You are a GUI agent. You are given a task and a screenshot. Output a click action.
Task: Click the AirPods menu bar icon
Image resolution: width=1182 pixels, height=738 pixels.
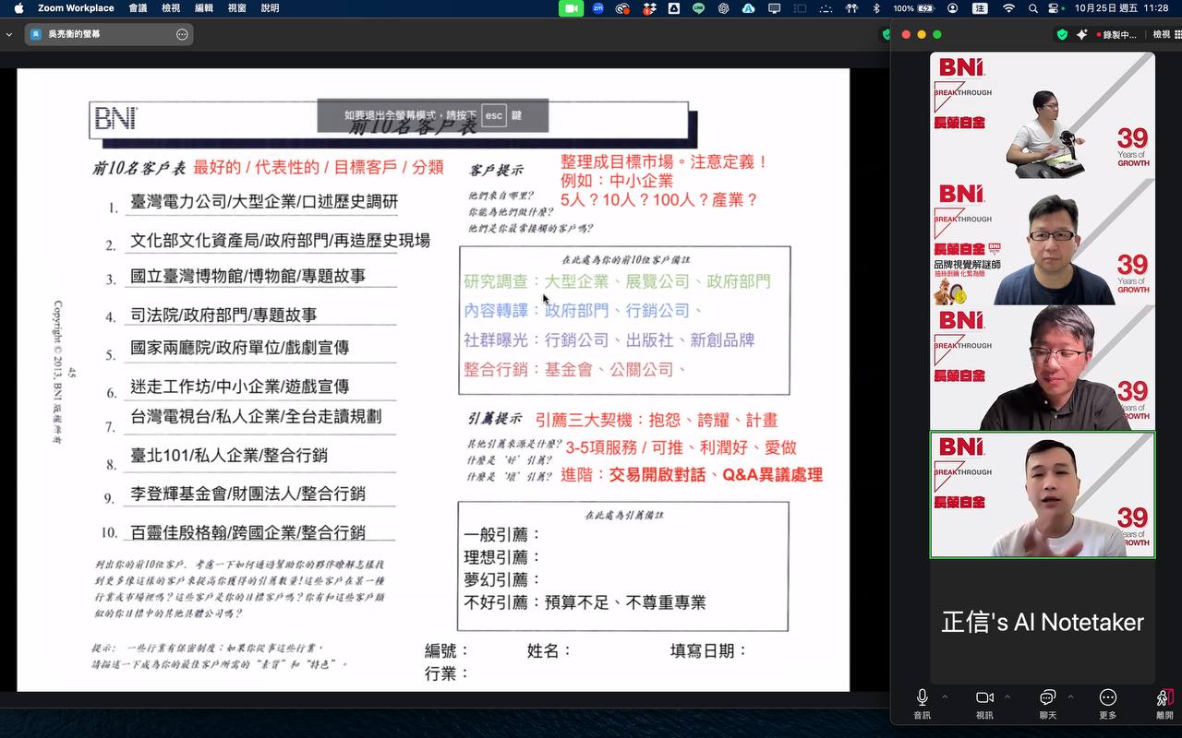click(x=850, y=7)
